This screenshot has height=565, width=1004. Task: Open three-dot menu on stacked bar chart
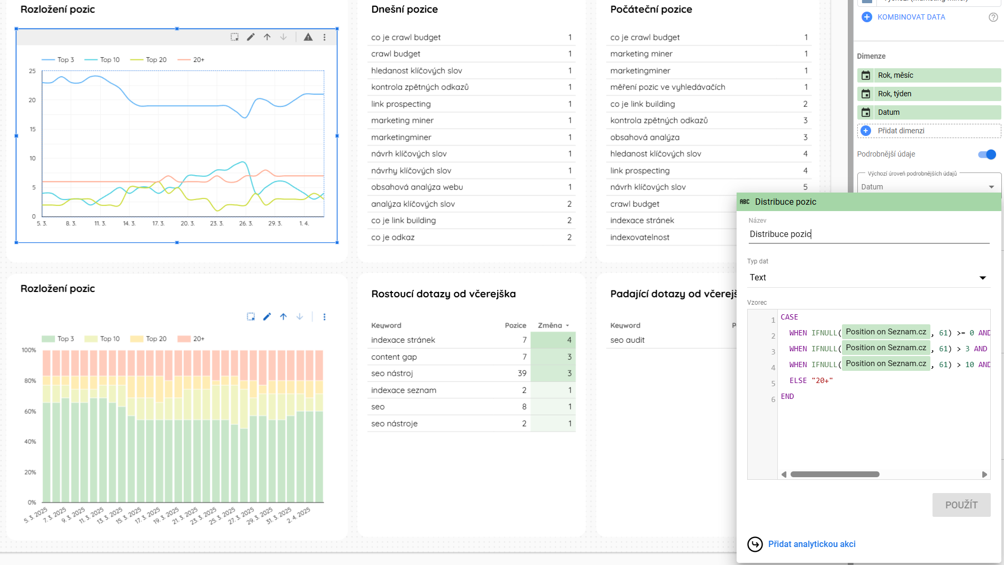[x=325, y=316]
